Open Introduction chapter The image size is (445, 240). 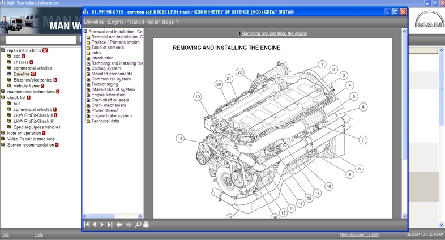[102, 58]
